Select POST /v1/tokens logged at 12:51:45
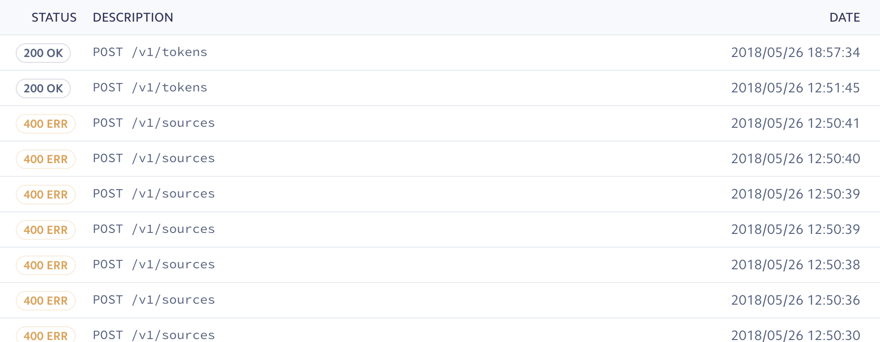Viewport: 880px width, 342px height. [150, 87]
